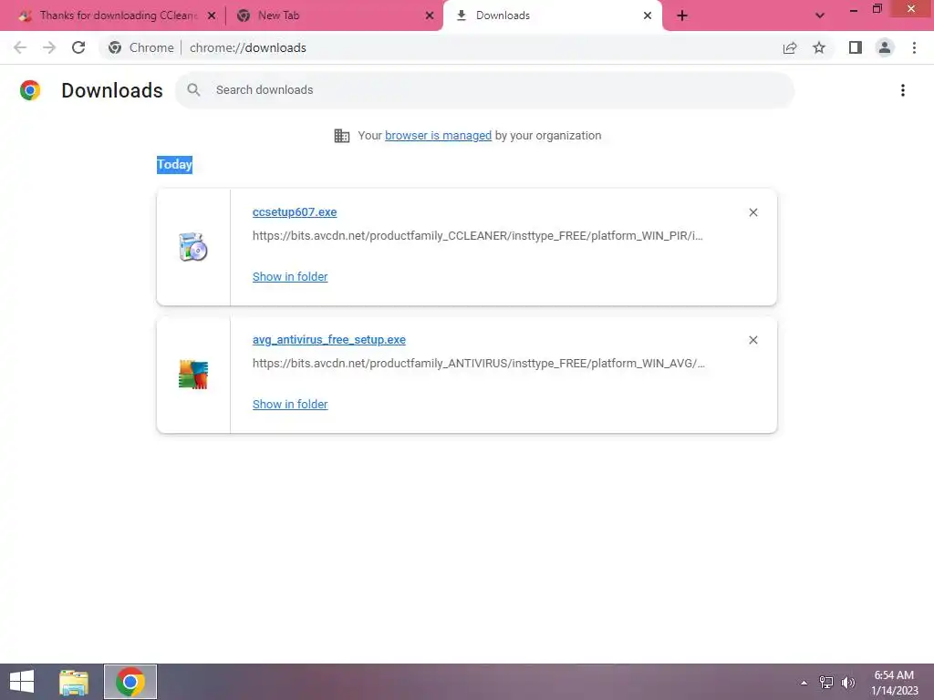
Task: Close the CCleaner download tab
Action: coord(212,15)
